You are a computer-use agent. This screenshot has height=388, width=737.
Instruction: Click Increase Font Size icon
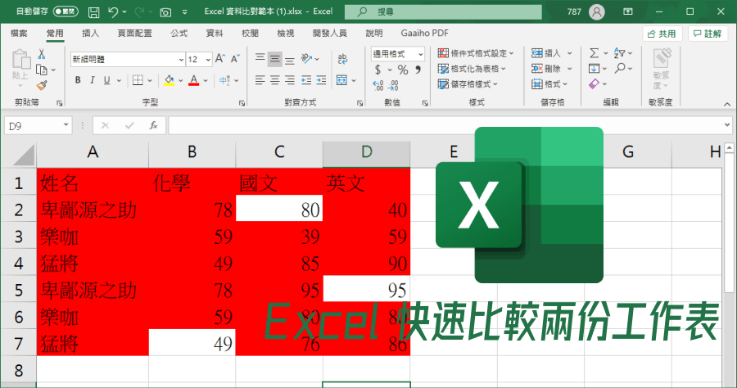coord(220,59)
